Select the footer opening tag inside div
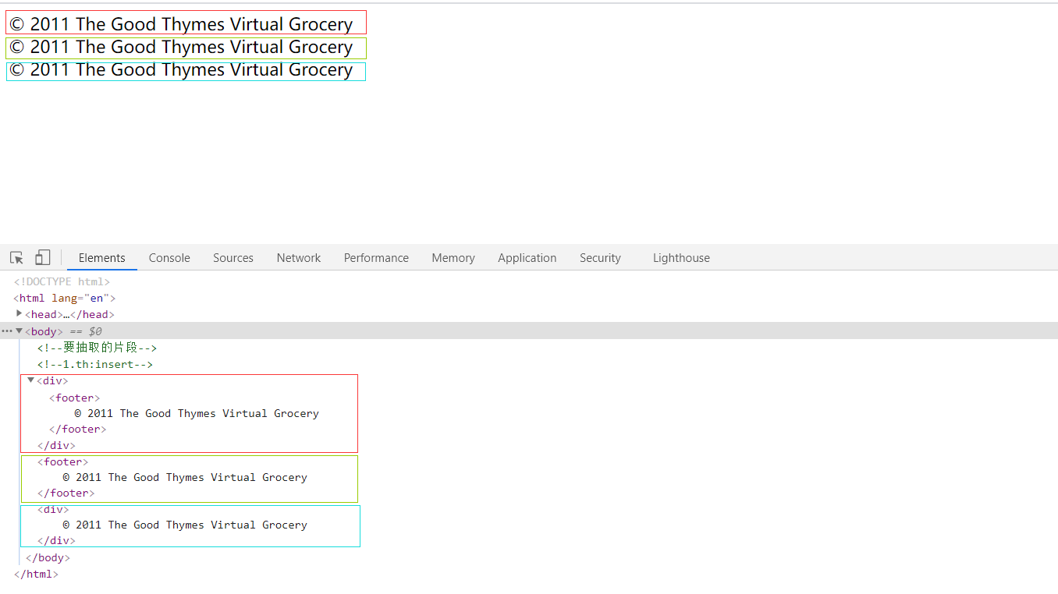Viewport: 1058px width, 594px height. click(74, 398)
